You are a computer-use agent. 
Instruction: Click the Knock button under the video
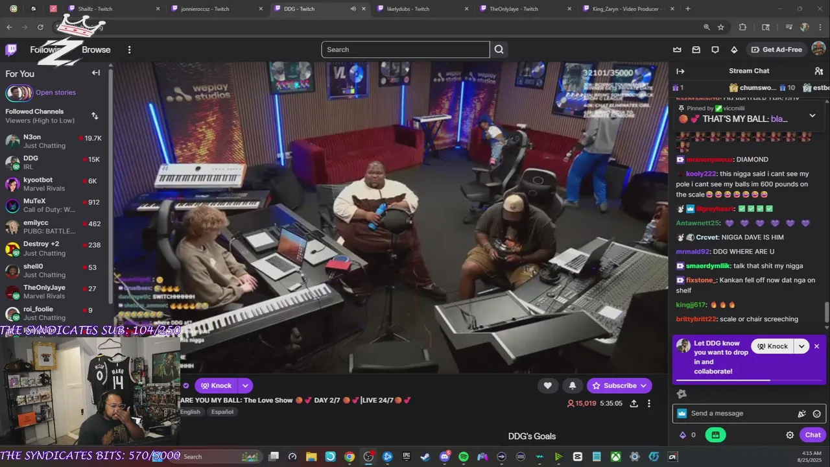pyautogui.click(x=216, y=385)
